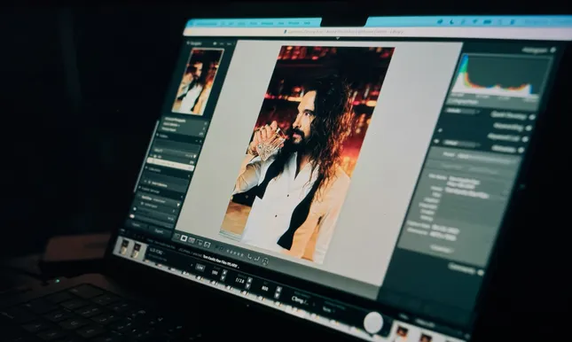The width and height of the screenshot is (572, 342).
Task: Select All Photographs in Catalog panel
Action: 175,120
